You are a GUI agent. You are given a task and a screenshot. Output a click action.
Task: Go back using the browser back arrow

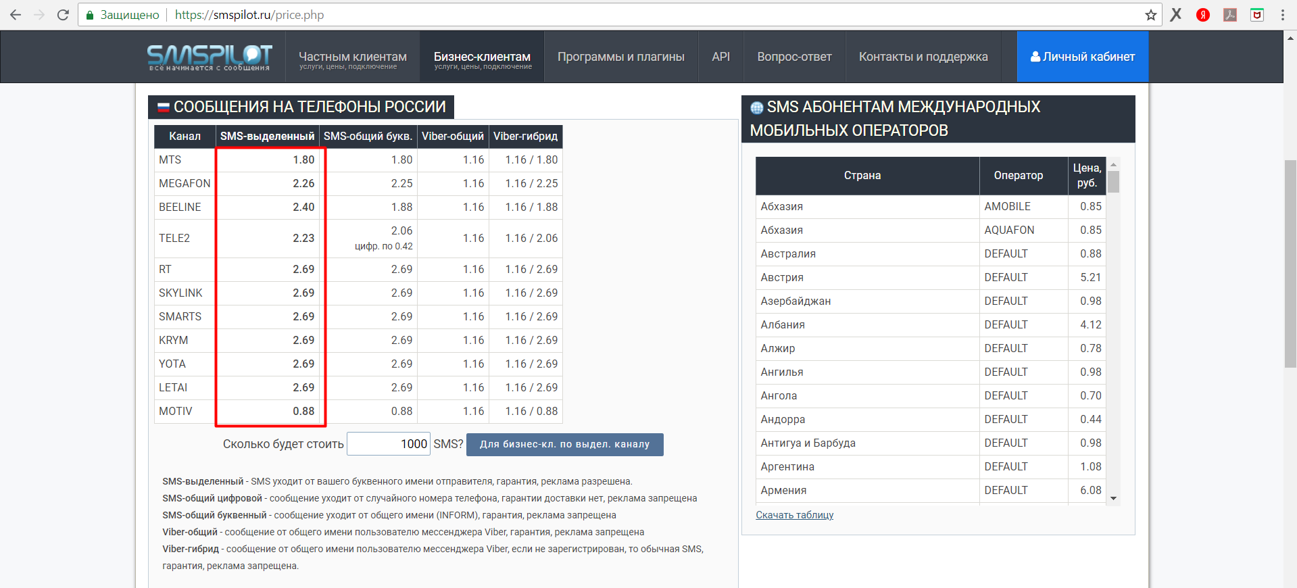(16, 15)
